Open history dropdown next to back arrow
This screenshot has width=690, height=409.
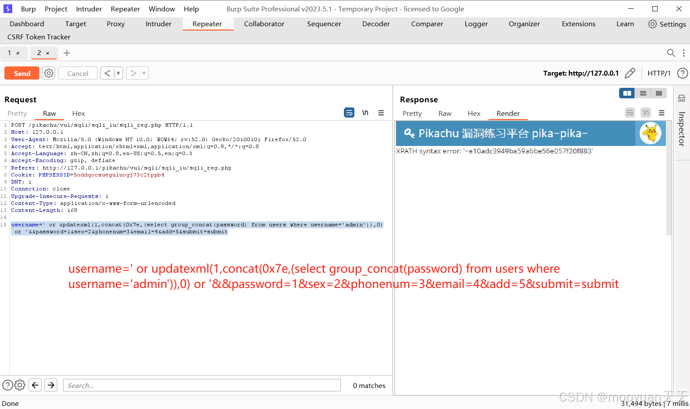118,73
